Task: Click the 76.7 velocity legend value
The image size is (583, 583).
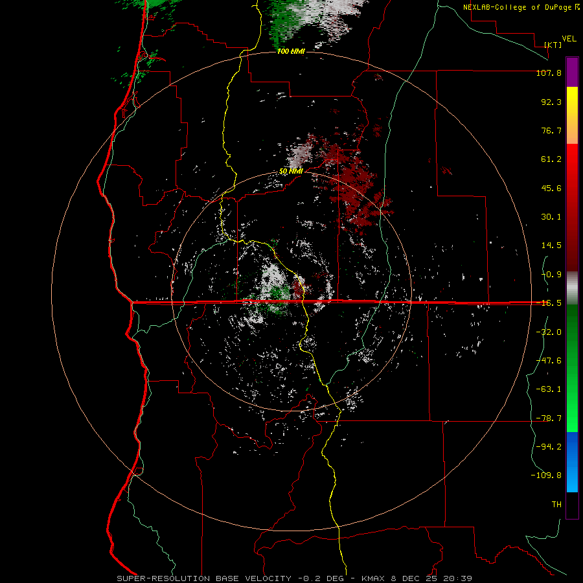Action: click(x=551, y=130)
